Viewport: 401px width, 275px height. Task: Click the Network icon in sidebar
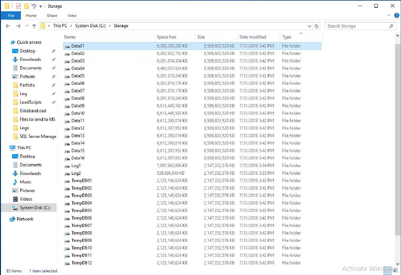[x=12, y=219]
